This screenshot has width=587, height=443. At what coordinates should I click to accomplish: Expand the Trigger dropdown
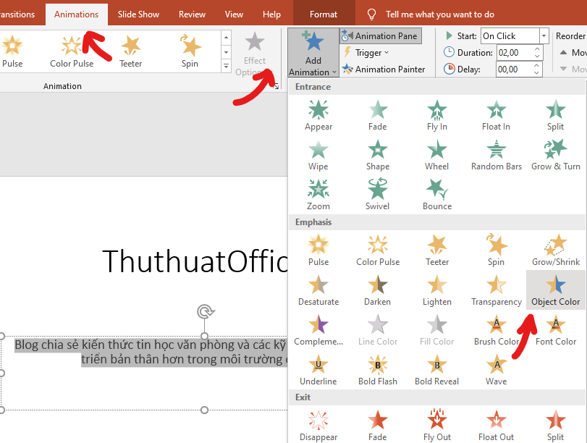click(x=364, y=52)
